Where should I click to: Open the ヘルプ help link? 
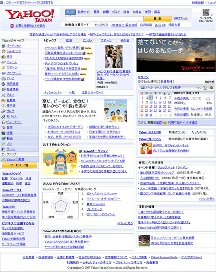[212, 3]
